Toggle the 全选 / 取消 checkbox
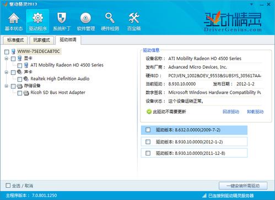 pos(8,185)
